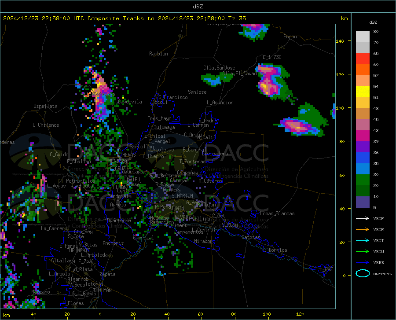Viewport: 396px width, 320px height.
Task: Click the '80' value on the dBZ scale
Action: point(376,32)
